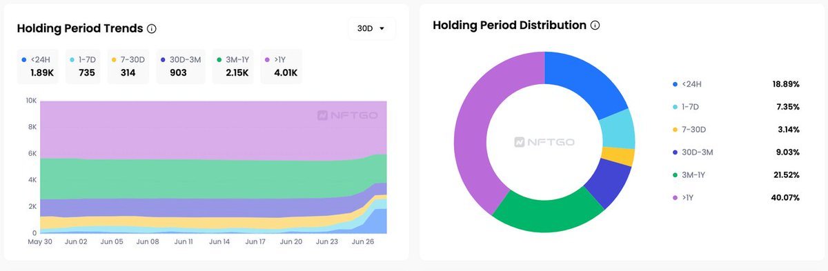Toggle the 30D-3M series chip
This screenshot has height=271, width=828.
[179, 66]
